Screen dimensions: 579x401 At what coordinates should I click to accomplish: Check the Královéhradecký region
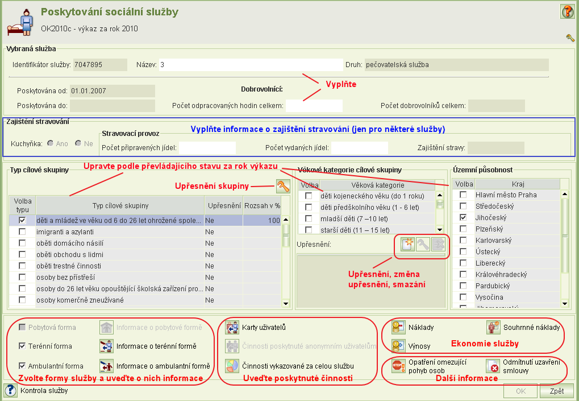[x=463, y=274]
